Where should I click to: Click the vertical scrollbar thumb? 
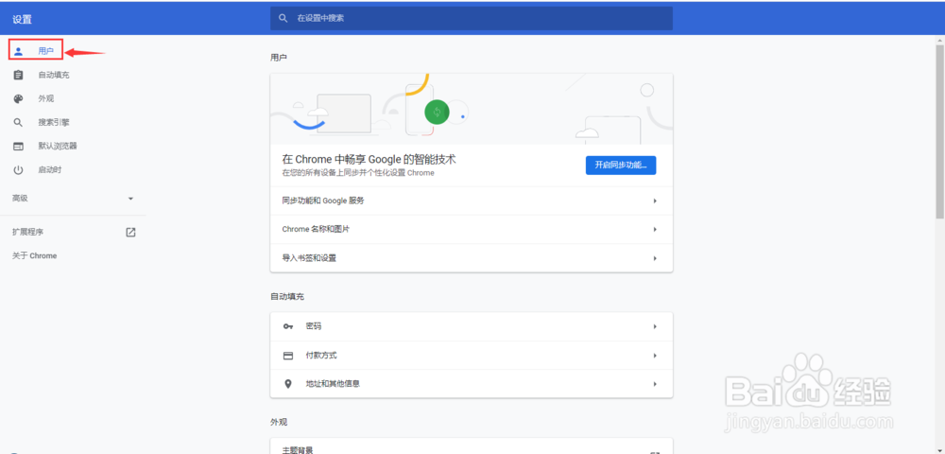(940, 131)
